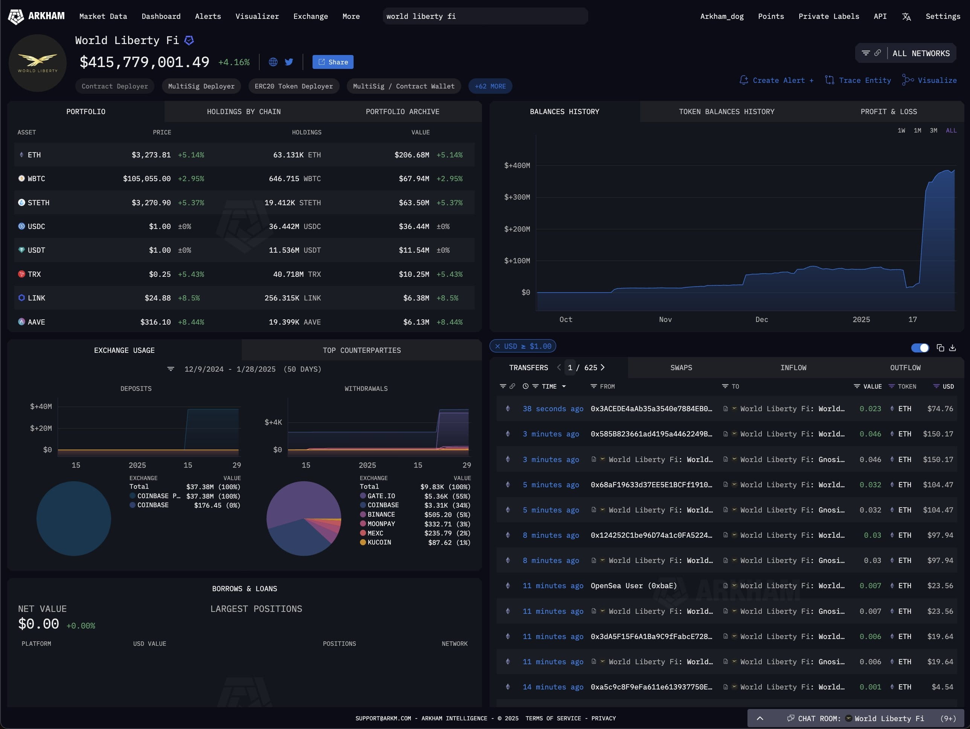Viewport: 970px width, 729px height.
Task: Click the transfers page number field
Action: point(570,368)
